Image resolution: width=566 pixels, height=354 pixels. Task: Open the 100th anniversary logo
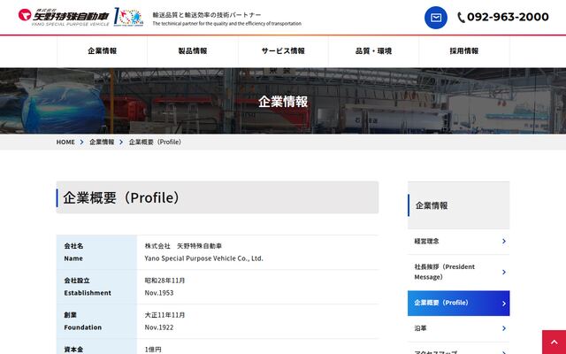click(128, 17)
